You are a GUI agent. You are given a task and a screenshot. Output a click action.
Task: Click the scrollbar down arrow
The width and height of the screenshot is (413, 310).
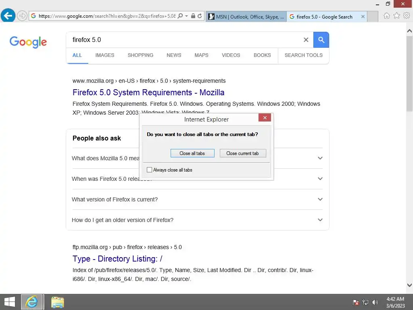click(410, 285)
